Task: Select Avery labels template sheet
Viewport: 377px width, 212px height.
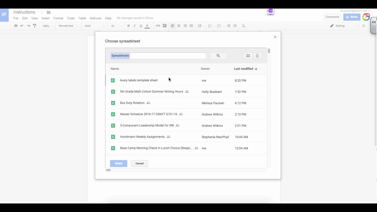Action: 186,80
